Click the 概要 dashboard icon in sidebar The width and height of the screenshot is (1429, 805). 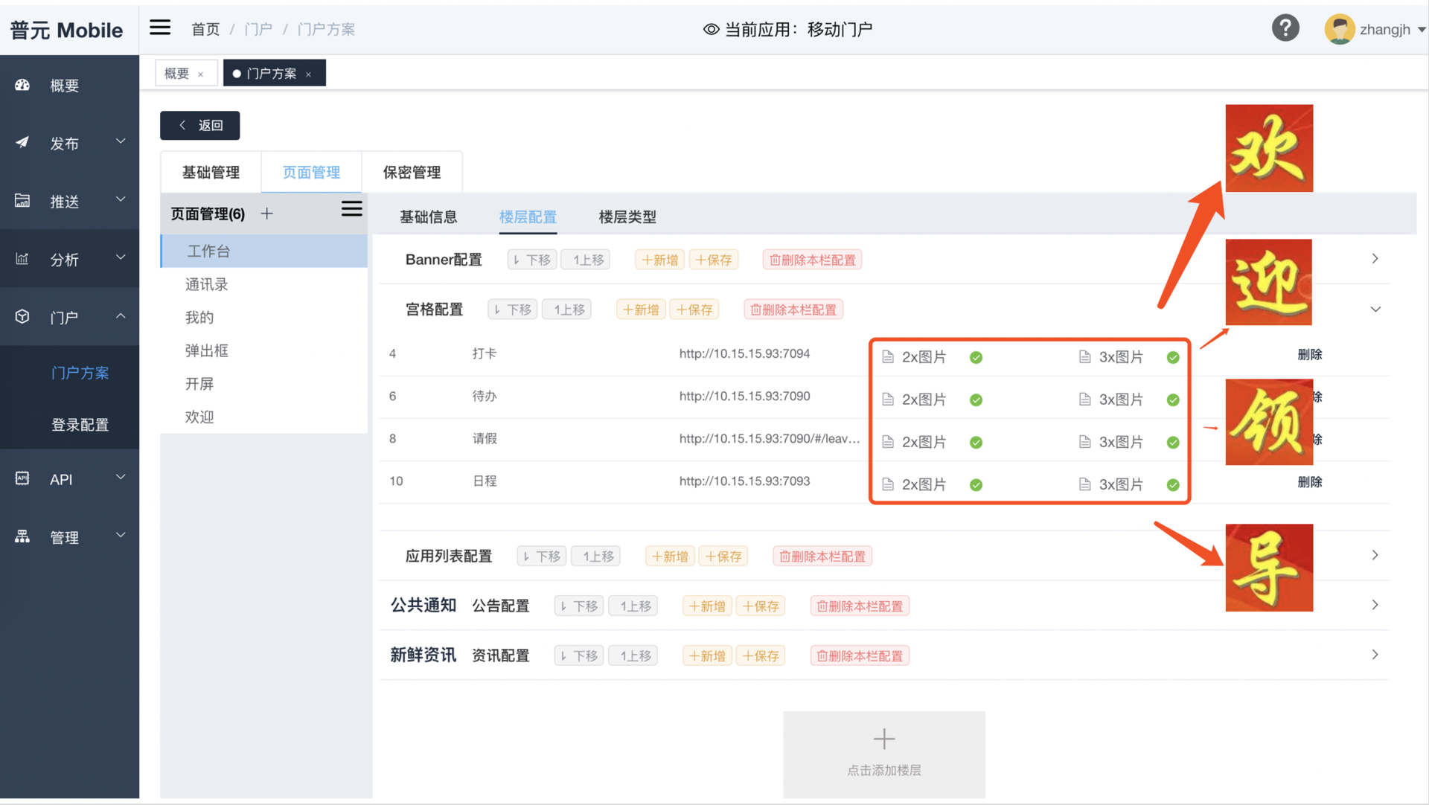click(x=22, y=86)
